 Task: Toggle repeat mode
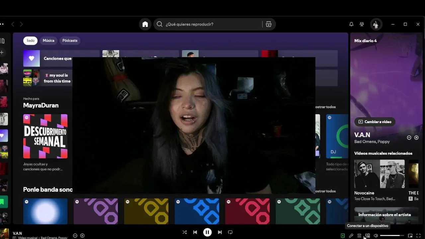click(x=230, y=232)
